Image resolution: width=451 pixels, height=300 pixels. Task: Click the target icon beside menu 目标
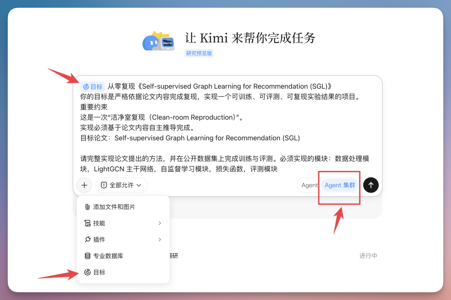click(87, 272)
